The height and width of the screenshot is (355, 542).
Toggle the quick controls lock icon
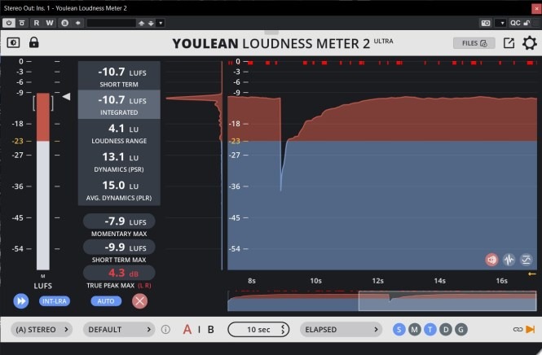527,23
